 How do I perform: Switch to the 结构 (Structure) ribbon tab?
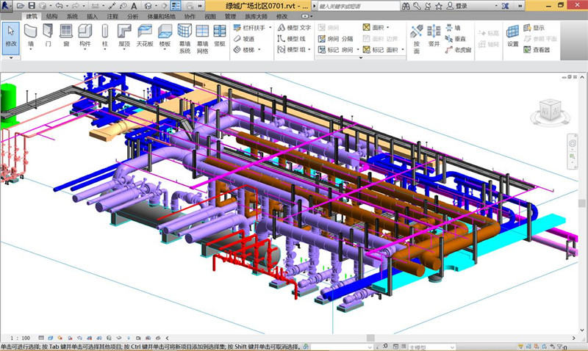click(x=51, y=15)
